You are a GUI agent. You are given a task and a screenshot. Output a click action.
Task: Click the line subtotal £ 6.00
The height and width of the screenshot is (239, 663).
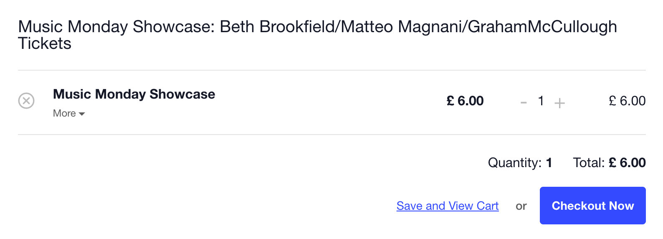(x=627, y=101)
